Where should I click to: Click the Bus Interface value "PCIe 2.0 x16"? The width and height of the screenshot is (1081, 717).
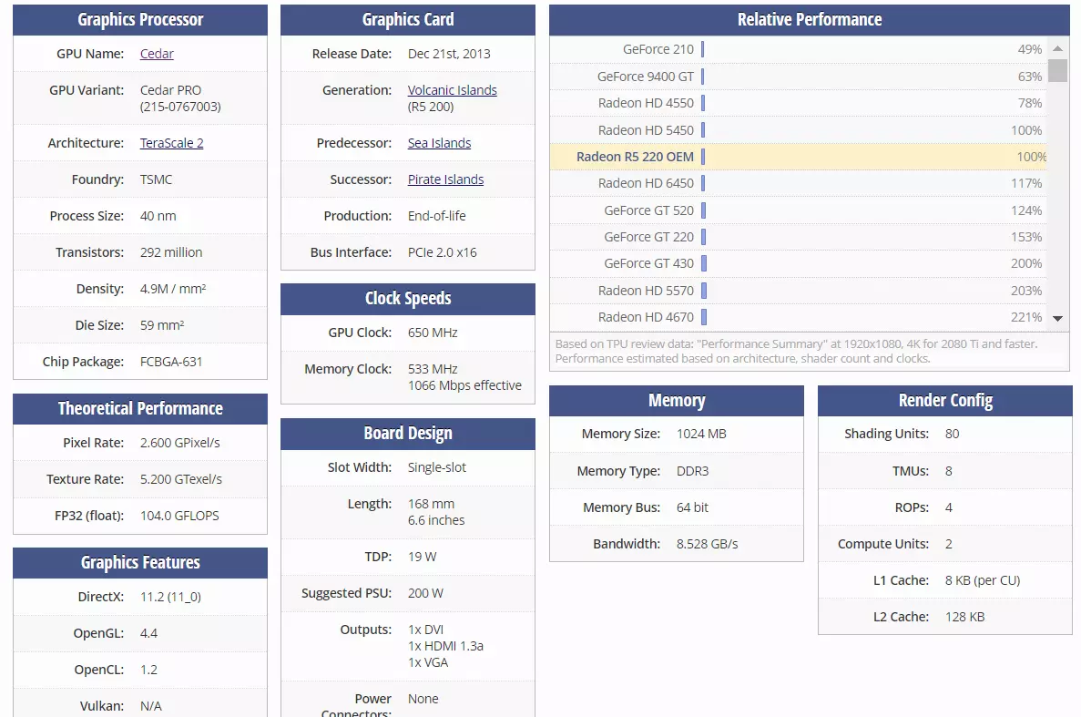click(x=442, y=252)
